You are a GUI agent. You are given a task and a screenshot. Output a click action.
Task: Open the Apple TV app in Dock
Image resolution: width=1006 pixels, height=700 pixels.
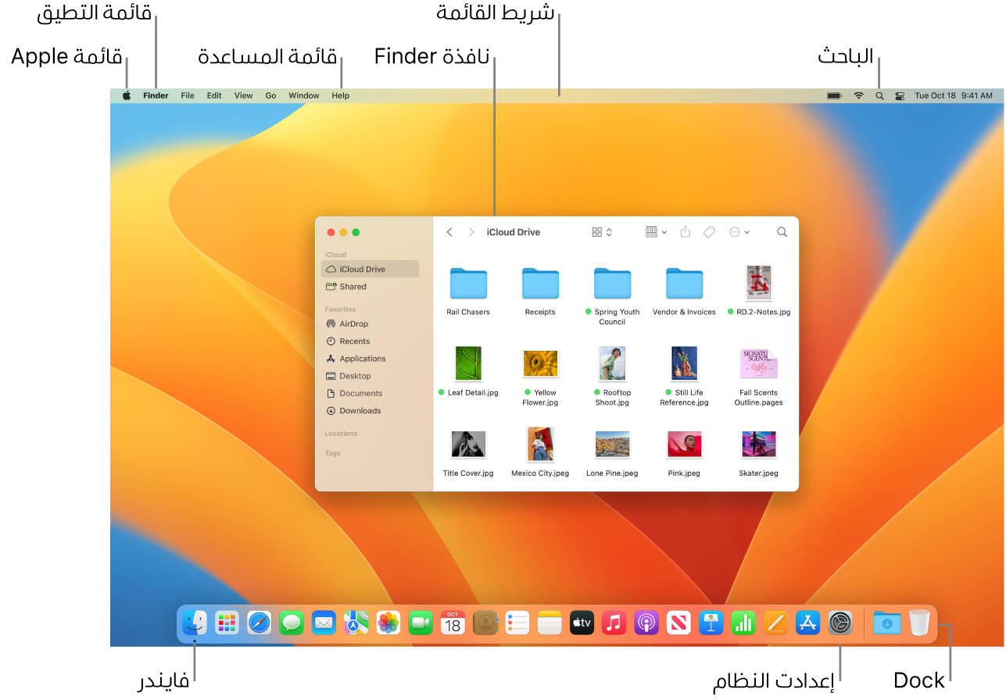(582, 623)
